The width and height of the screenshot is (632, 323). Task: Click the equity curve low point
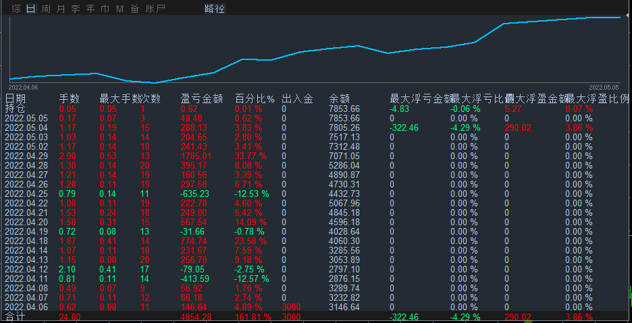point(154,83)
